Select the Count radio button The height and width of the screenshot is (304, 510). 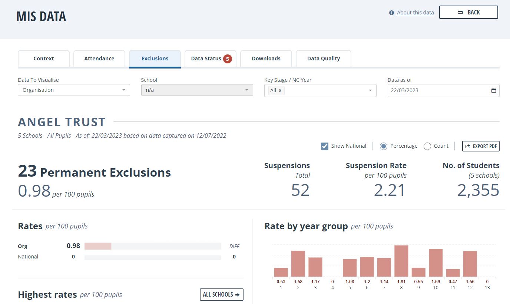427,146
